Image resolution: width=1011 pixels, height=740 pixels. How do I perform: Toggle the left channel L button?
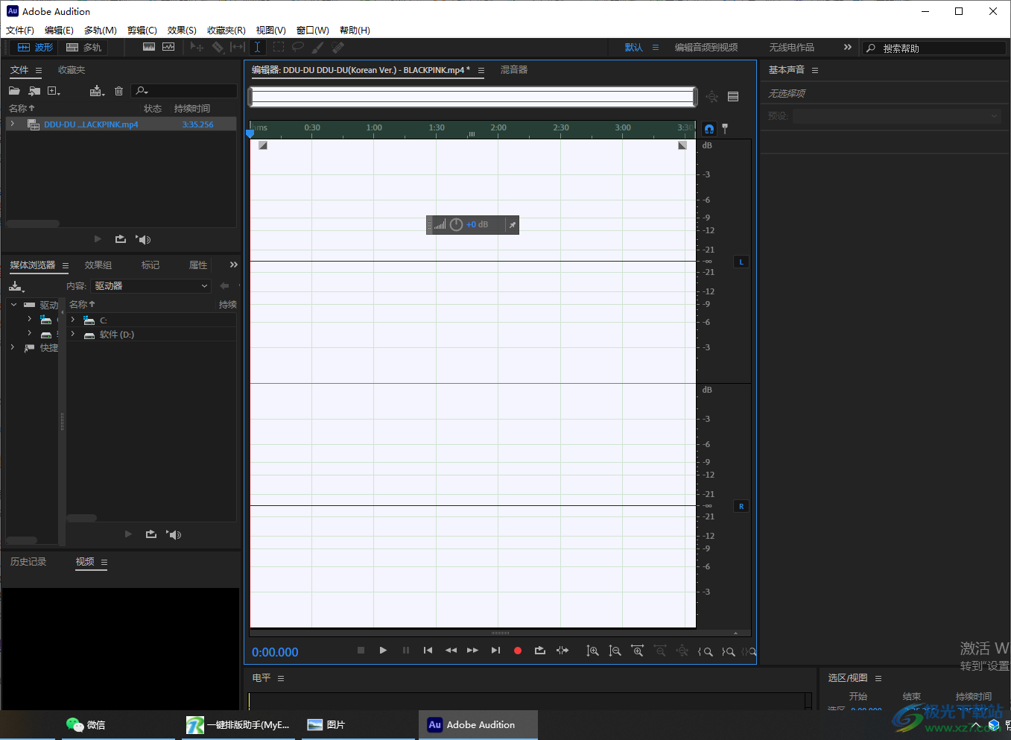tap(741, 262)
